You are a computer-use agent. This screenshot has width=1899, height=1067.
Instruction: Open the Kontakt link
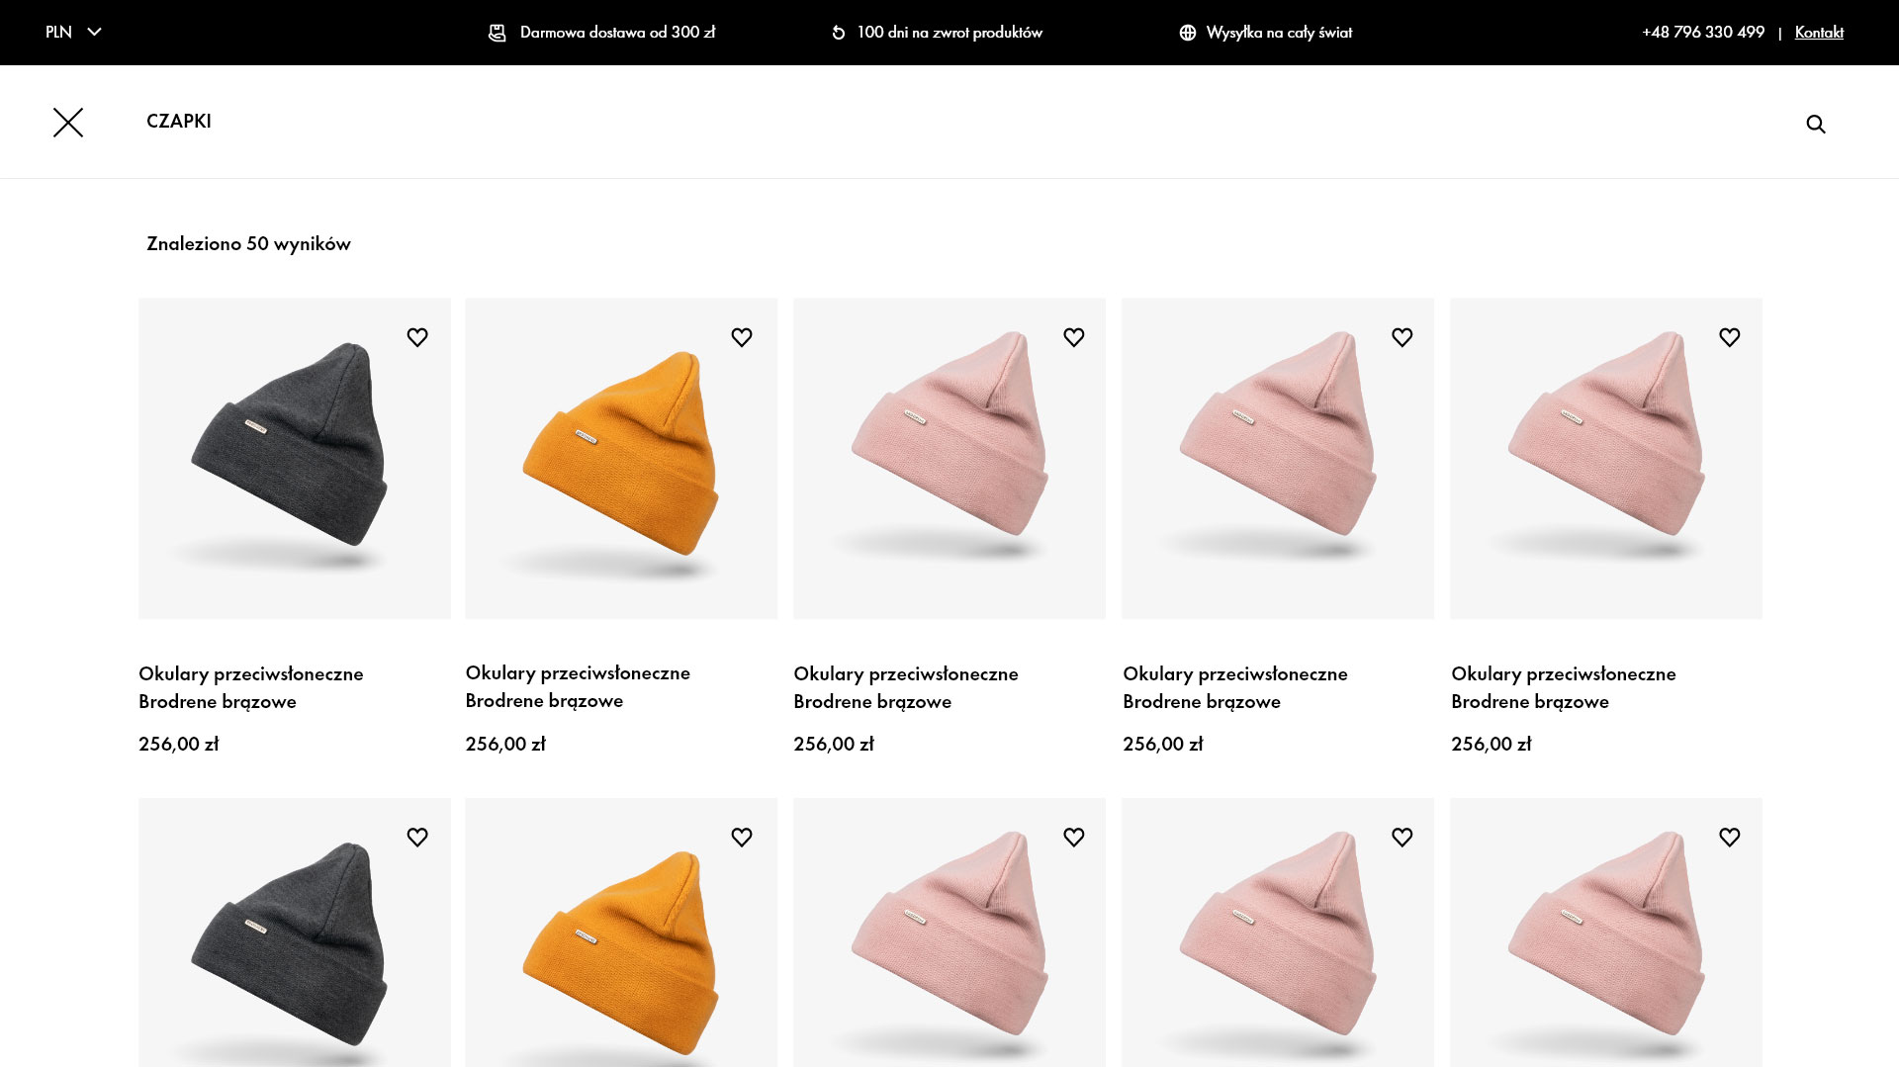[x=1819, y=32]
